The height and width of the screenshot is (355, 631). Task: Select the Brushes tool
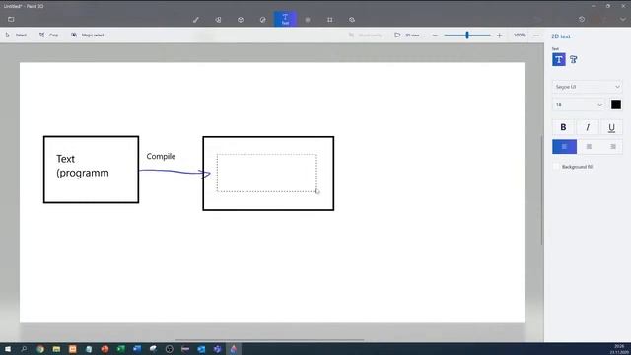click(x=195, y=20)
